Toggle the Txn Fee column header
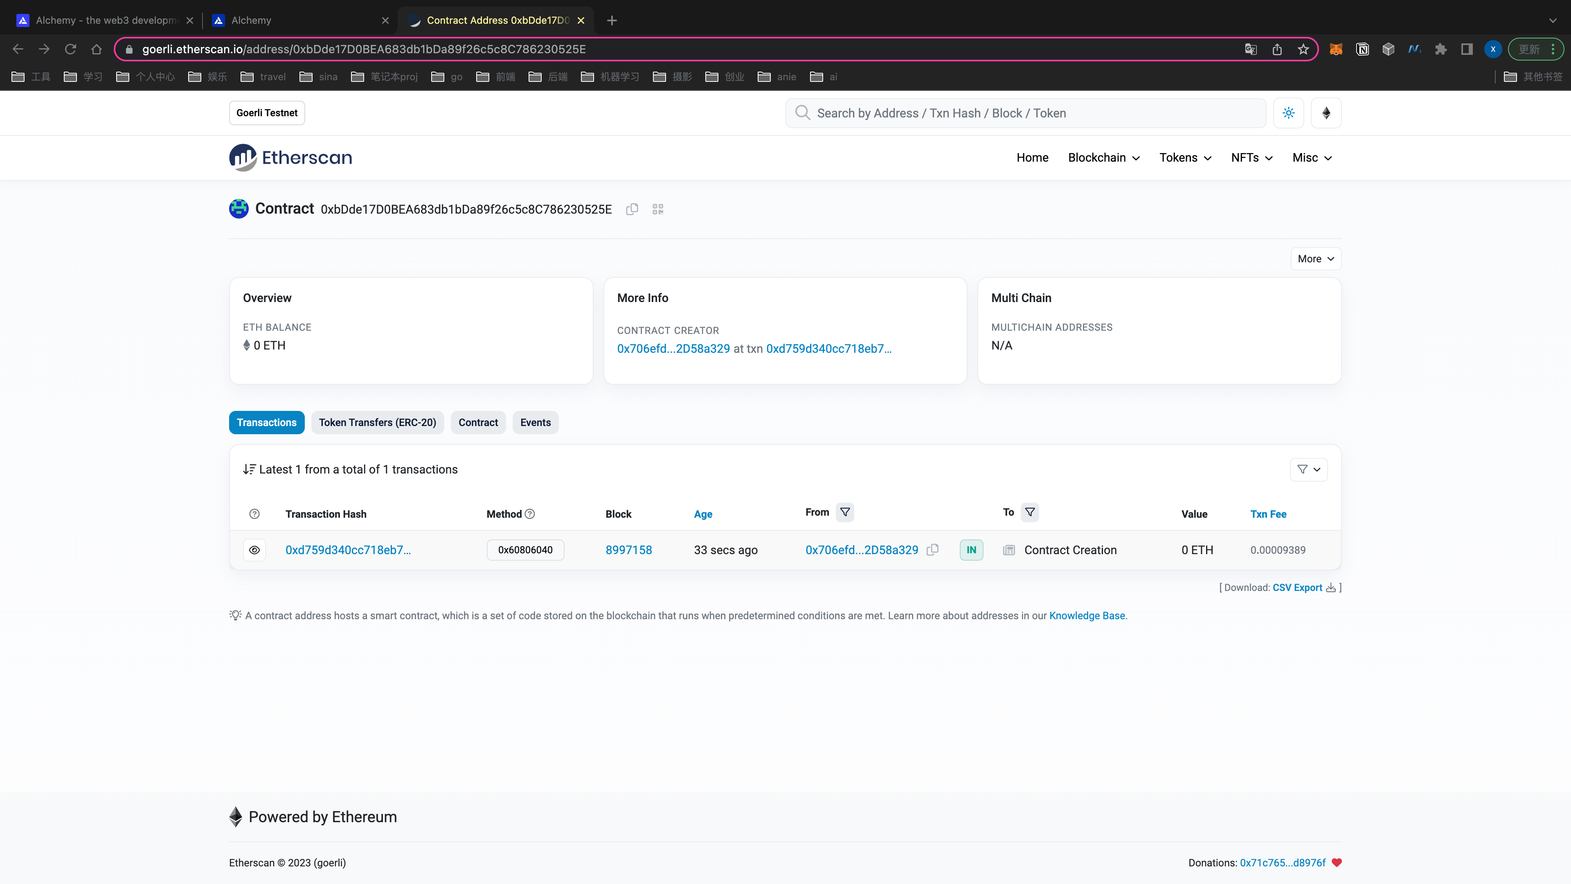Image resolution: width=1571 pixels, height=884 pixels. [1268, 514]
